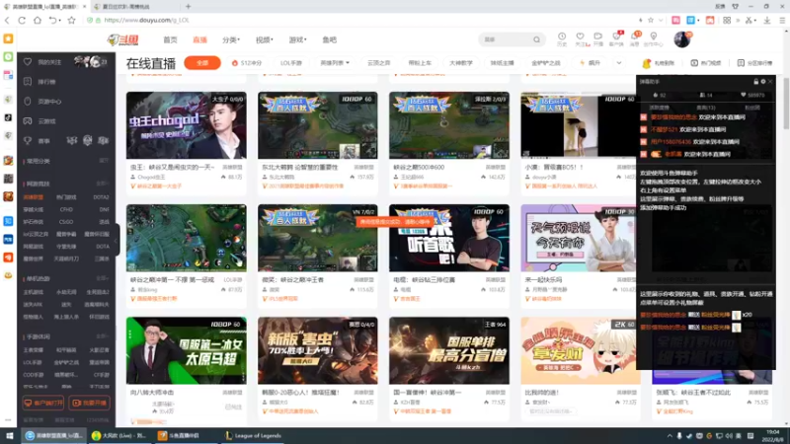This screenshot has height=444, width=790.
Task: Open the 创作中心 icon in header
Action: click(x=654, y=38)
